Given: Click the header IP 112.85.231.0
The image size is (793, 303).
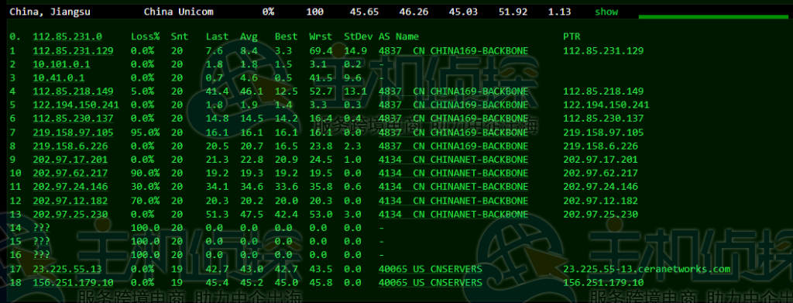Looking at the screenshot, I should [x=67, y=37].
